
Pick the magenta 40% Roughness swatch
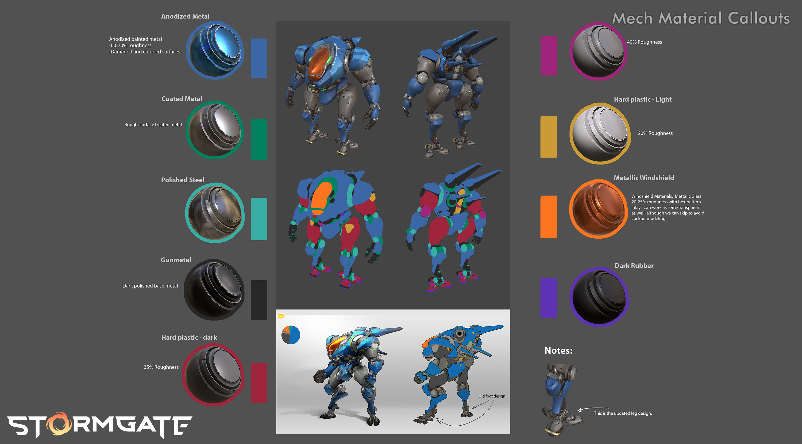click(548, 56)
